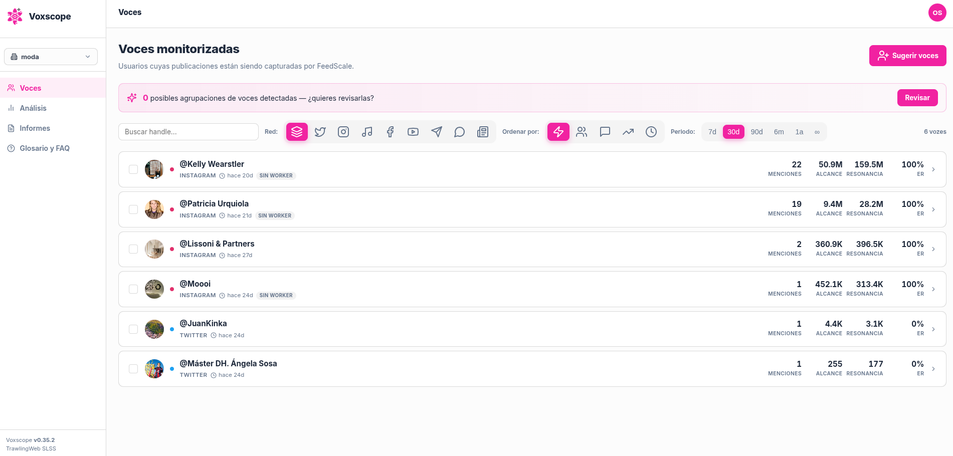Image resolution: width=953 pixels, height=456 pixels.
Task: Filter voices by Facebook network icon
Action: tap(390, 132)
